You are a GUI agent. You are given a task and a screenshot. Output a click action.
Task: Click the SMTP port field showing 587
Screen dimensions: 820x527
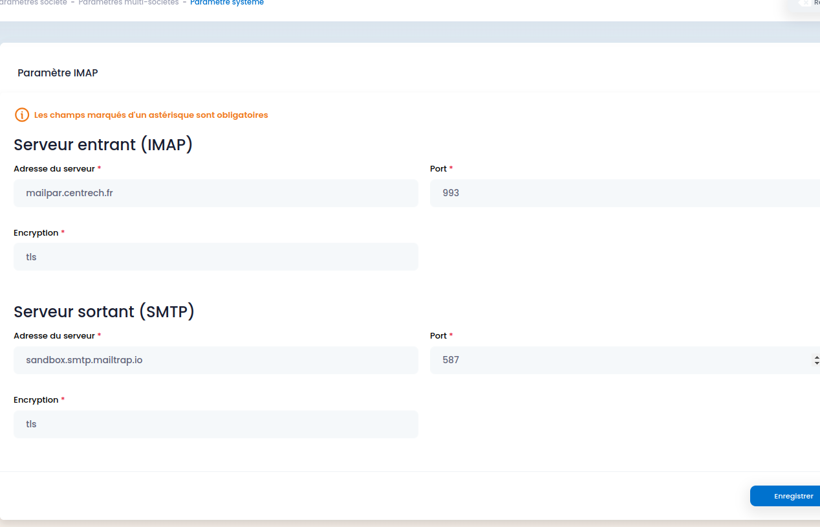click(621, 360)
